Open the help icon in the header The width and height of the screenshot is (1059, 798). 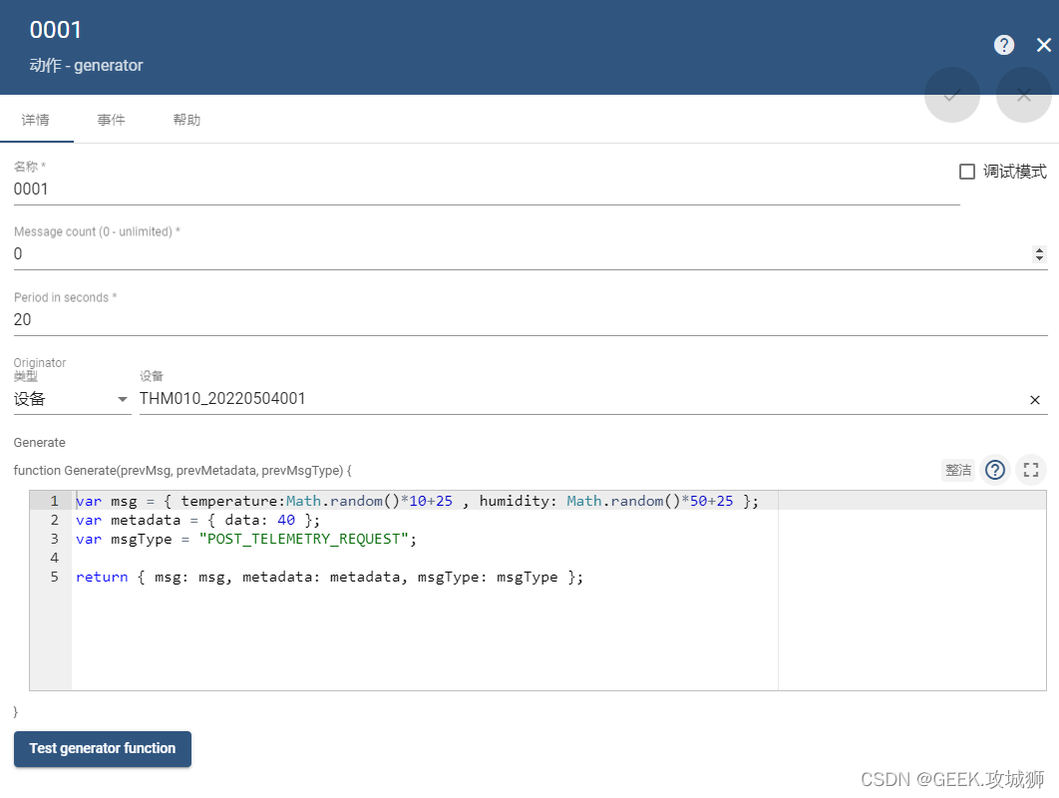tap(1003, 45)
